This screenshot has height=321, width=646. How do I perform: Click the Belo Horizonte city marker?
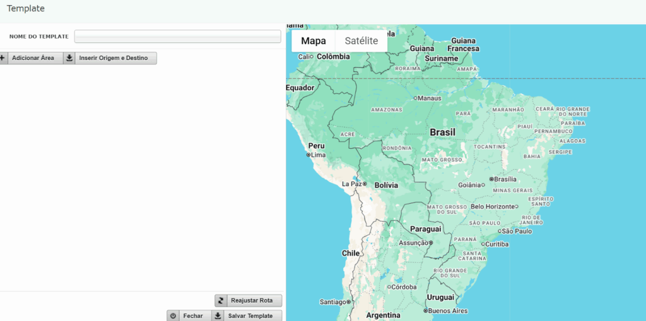click(x=517, y=207)
